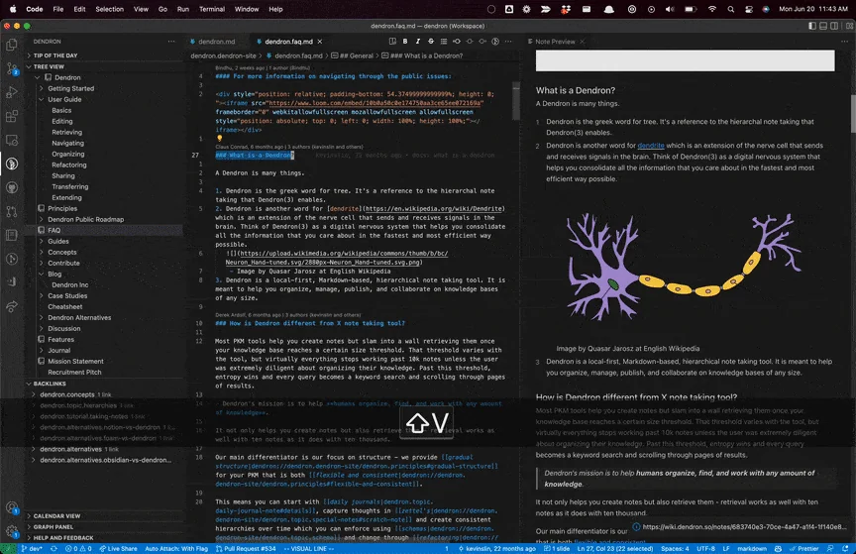Open the Accounts icon in activity bar
The width and height of the screenshot is (856, 554).
tap(12, 507)
